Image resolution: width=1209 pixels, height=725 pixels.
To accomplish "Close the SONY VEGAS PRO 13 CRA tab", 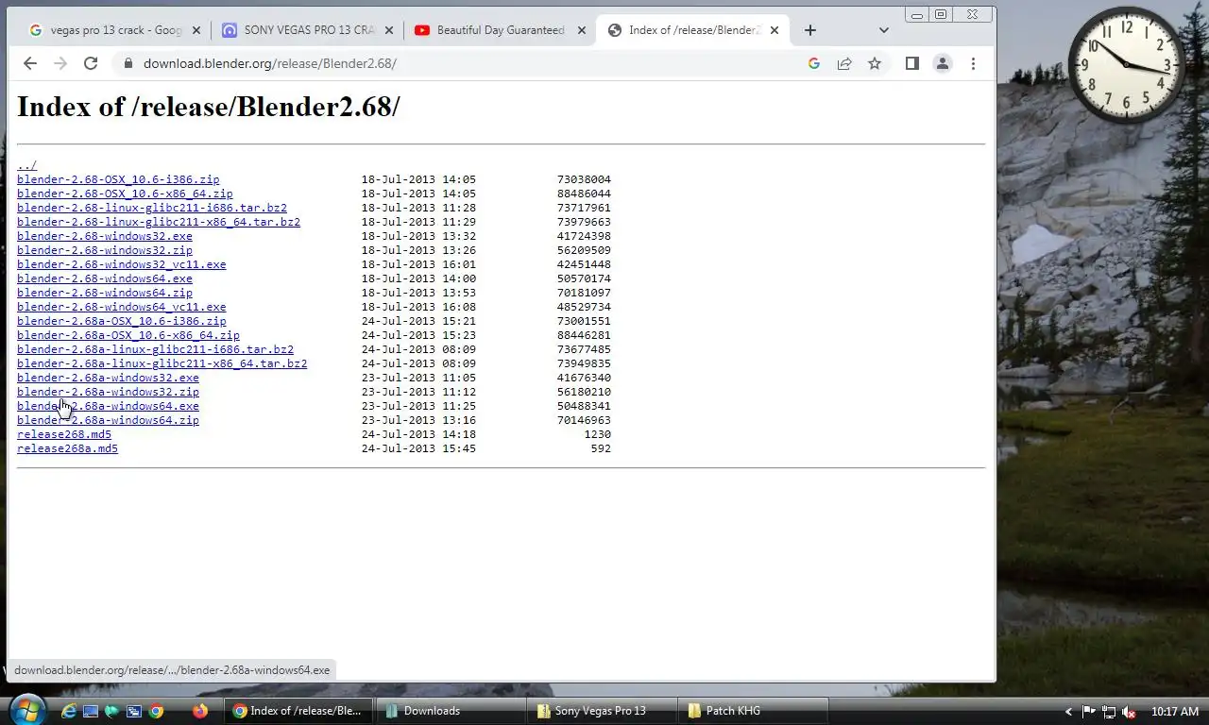I will (389, 30).
